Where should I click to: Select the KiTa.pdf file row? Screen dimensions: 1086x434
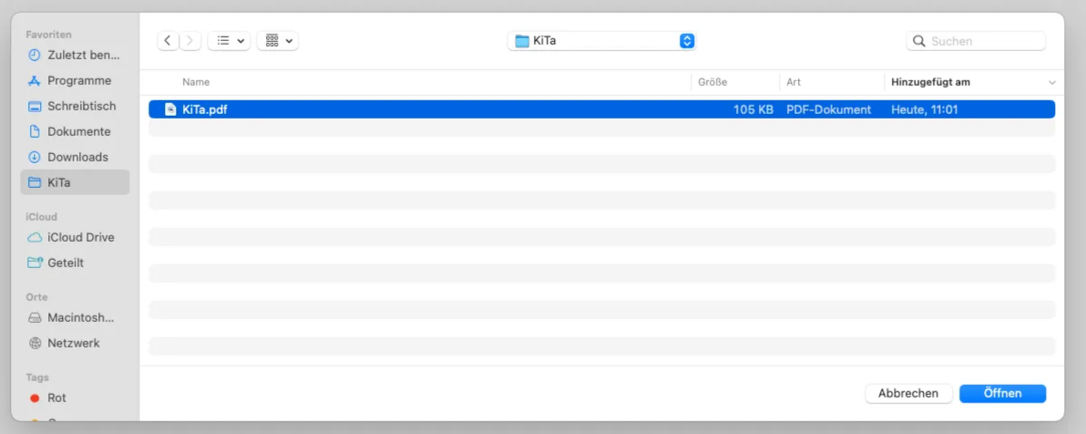(602, 109)
